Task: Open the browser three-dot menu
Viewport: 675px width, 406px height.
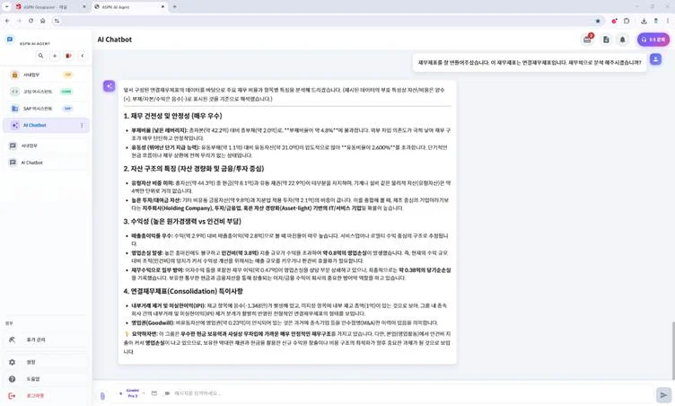Action: [x=668, y=21]
